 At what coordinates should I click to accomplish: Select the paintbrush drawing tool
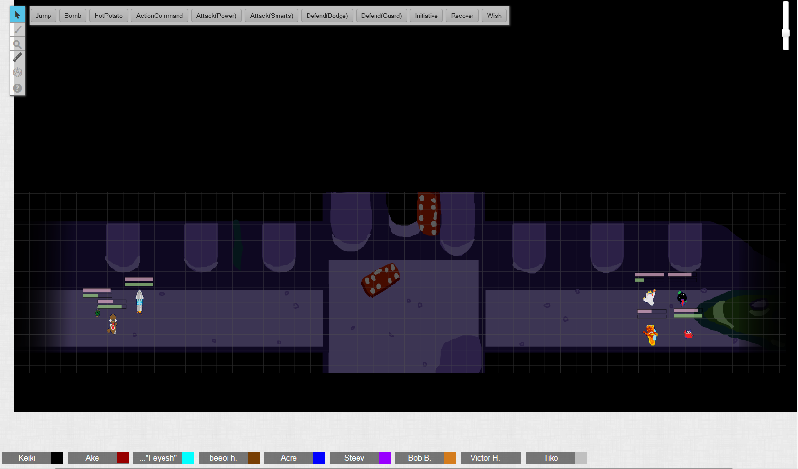point(17,30)
